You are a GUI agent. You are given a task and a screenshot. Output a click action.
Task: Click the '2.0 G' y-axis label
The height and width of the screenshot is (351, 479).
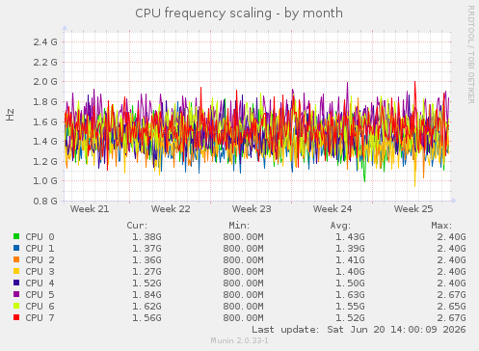45,82
